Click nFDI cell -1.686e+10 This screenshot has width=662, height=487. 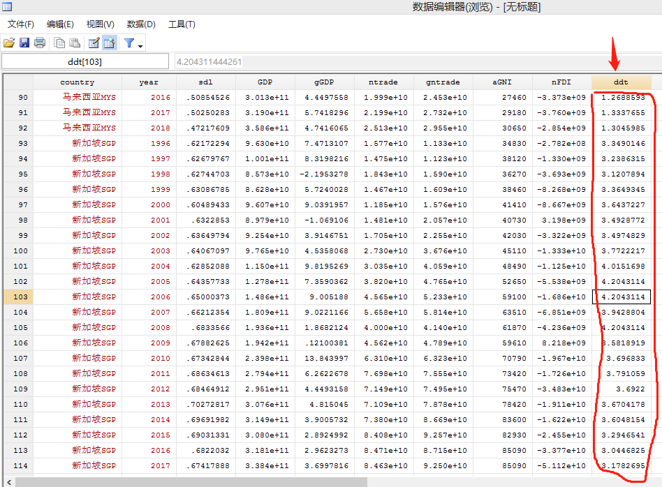tap(561, 297)
